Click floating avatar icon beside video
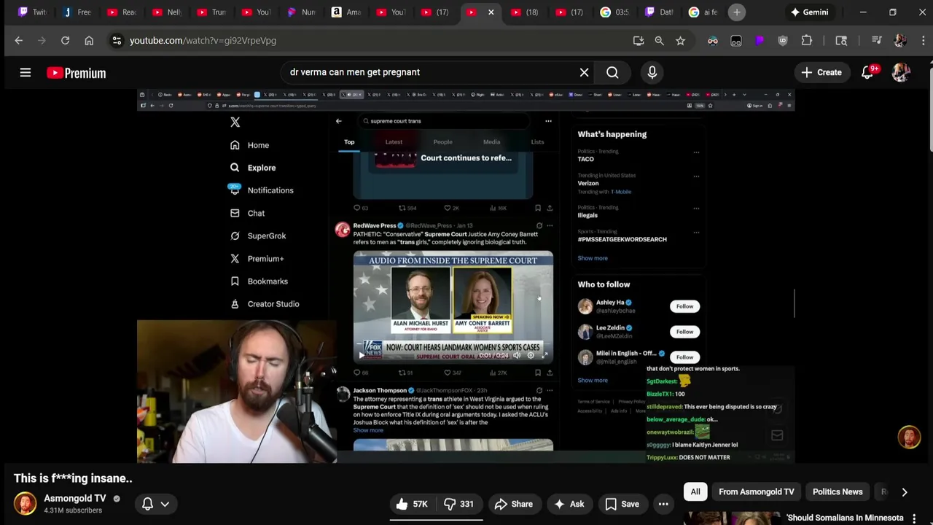Screen dimensions: 933x525 pyautogui.click(x=909, y=437)
